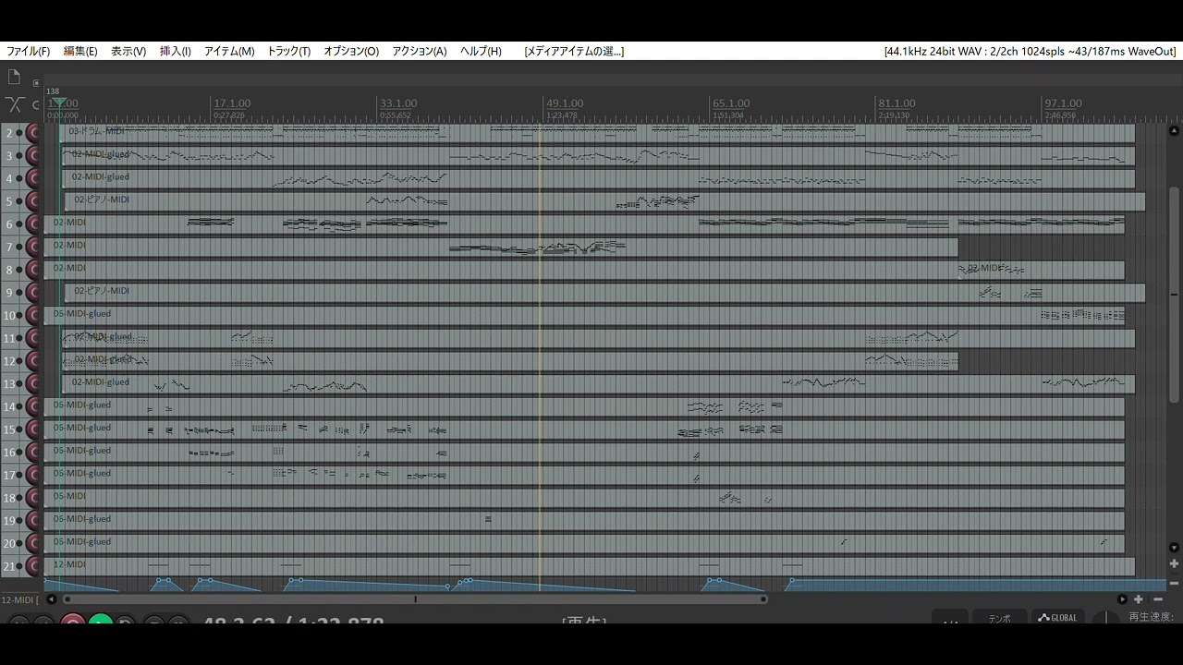Select the 03-ドラム-MIDI item on track 2
Screen dimensions: 1183x665
[597, 133]
